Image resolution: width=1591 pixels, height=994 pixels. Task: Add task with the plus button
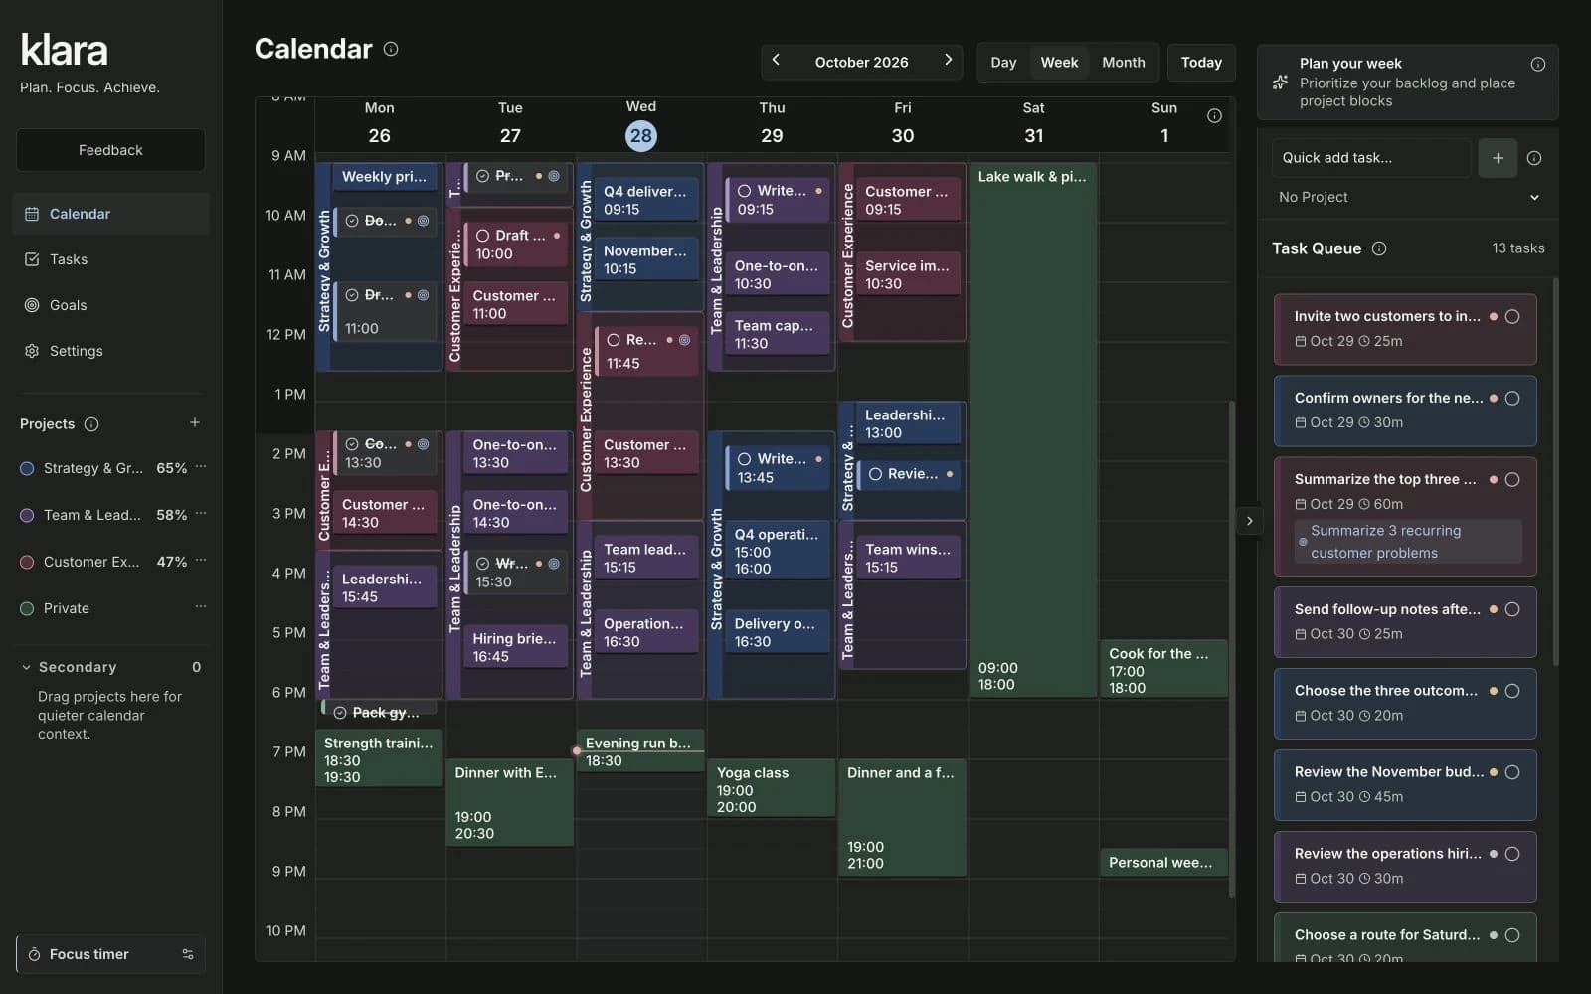click(1498, 158)
